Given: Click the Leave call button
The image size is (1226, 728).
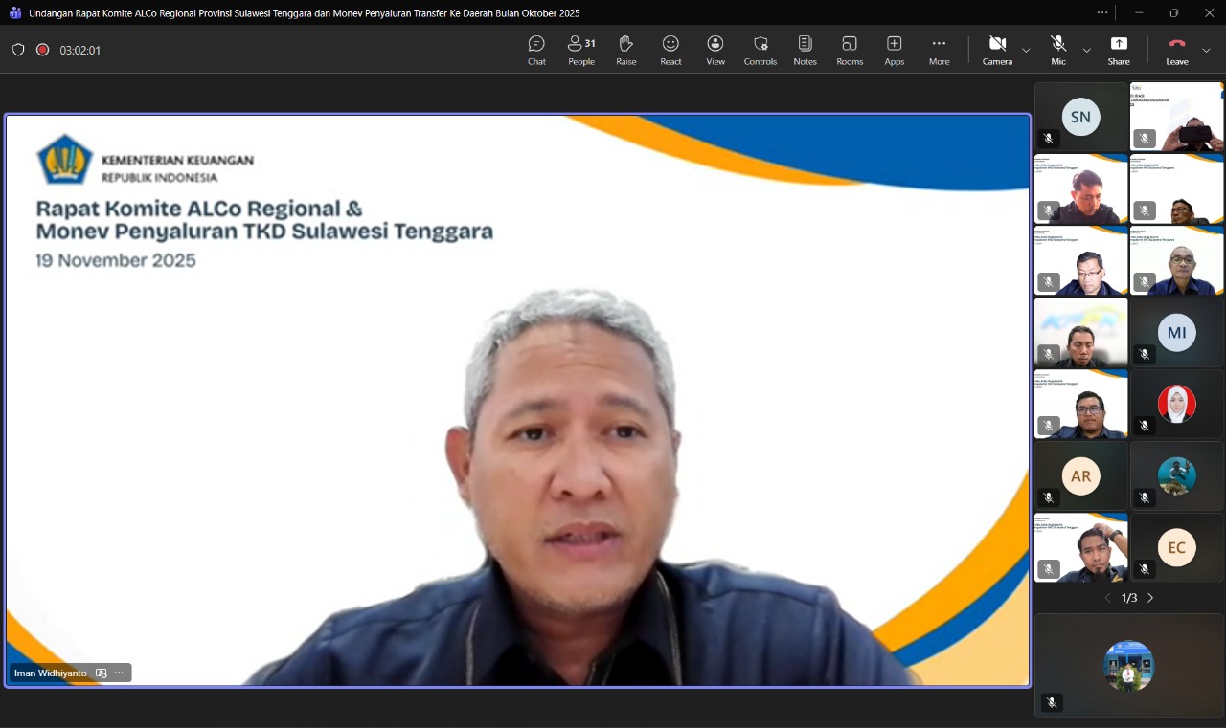Looking at the screenshot, I should coord(1177,50).
